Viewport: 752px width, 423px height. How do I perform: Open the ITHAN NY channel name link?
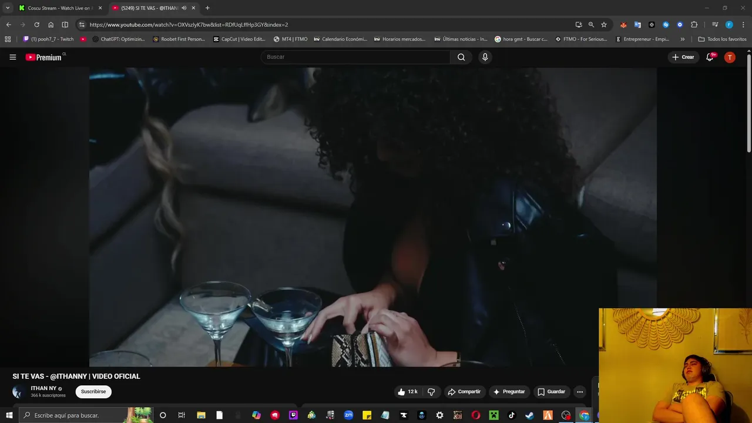(x=43, y=388)
